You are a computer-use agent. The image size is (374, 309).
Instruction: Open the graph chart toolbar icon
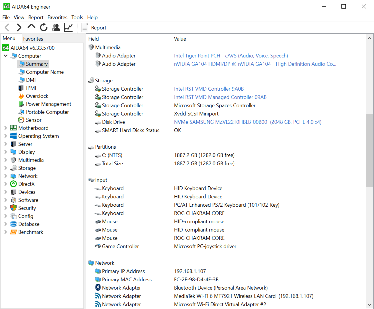point(68,27)
